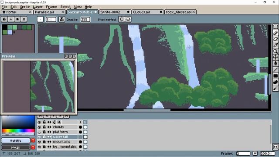Open the palette options hamburger menu
279x157 pixels.
(x=24, y=19)
